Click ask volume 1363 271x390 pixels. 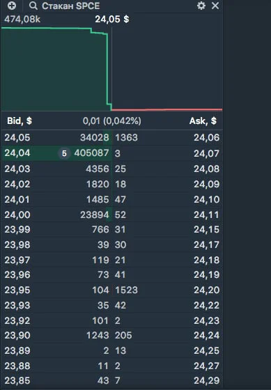126,138
